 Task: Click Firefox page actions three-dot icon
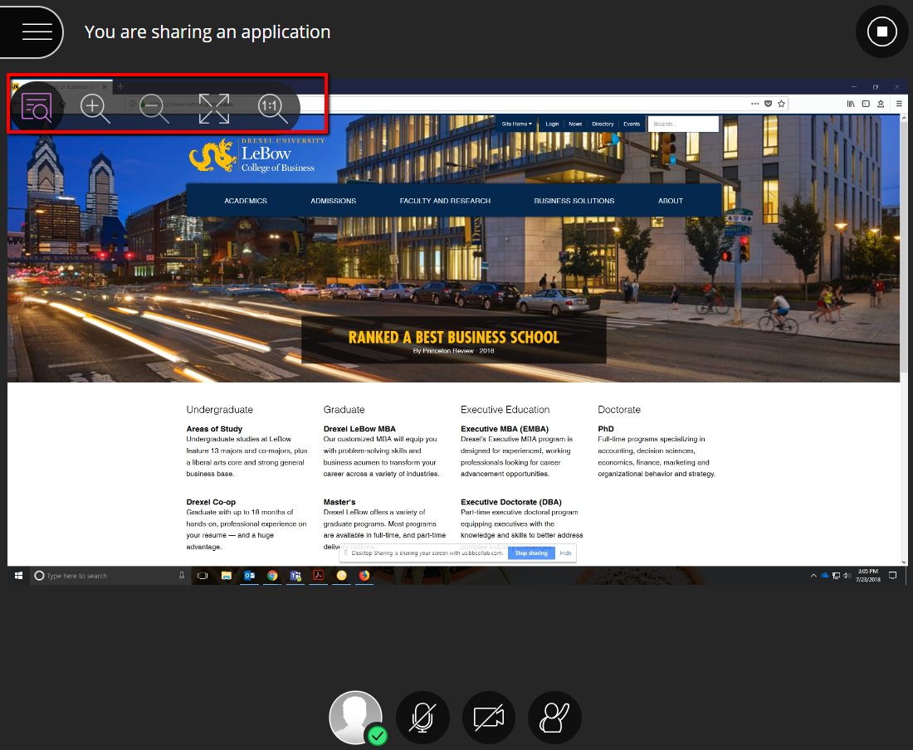click(x=754, y=104)
